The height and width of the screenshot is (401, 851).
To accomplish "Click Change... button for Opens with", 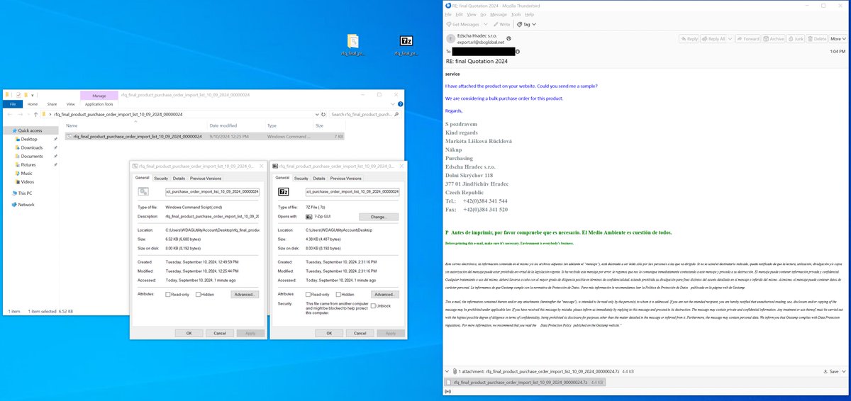I will click(379, 217).
